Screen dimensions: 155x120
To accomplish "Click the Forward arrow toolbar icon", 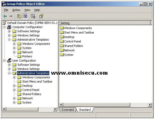I will [11, 16].
